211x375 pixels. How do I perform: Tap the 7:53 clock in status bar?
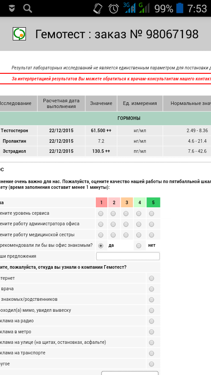pyautogui.click(x=197, y=9)
